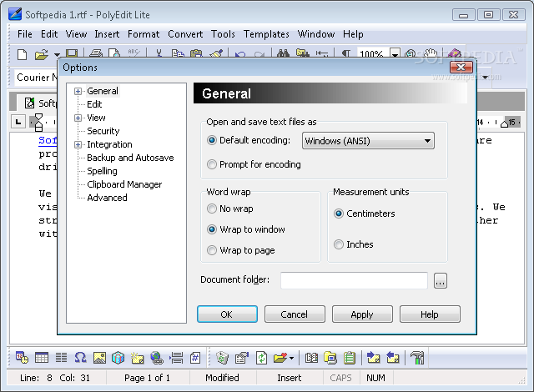
Task: Select Inches measurement radio button
Action: tap(339, 244)
